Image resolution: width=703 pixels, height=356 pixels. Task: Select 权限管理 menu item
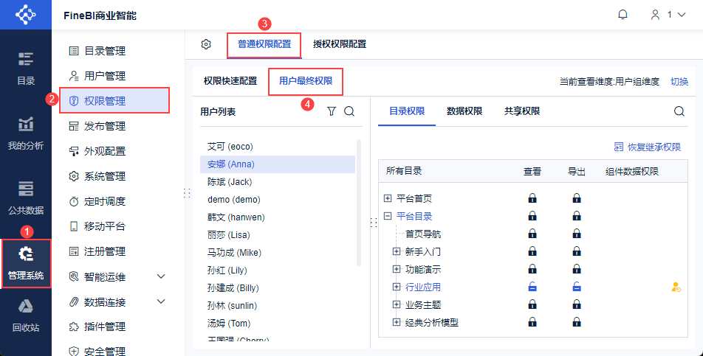(x=114, y=101)
